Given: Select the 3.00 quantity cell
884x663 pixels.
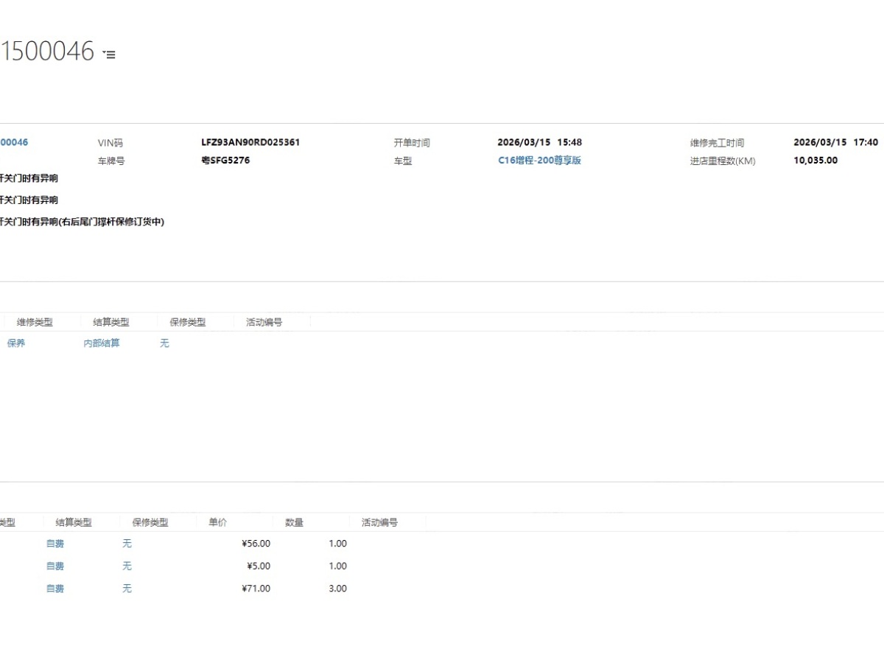Looking at the screenshot, I should pos(337,589).
